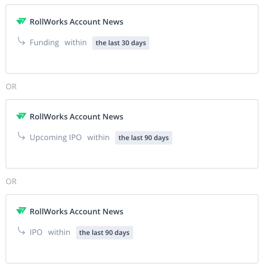This screenshot has height=269, width=264.
Task: Click the second RollWorks Account News title
Action: (77, 117)
